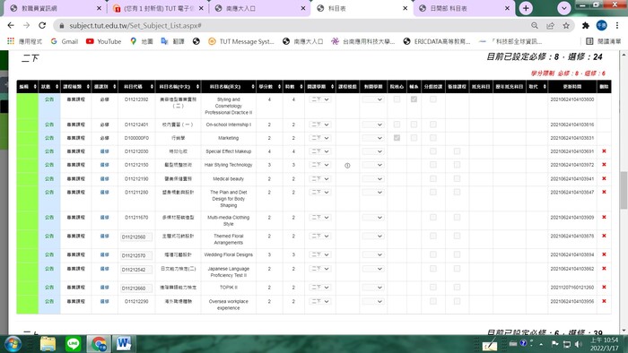Toggle the checked box in Marketing row
628x353 pixels.
click(x=397, y=137)
